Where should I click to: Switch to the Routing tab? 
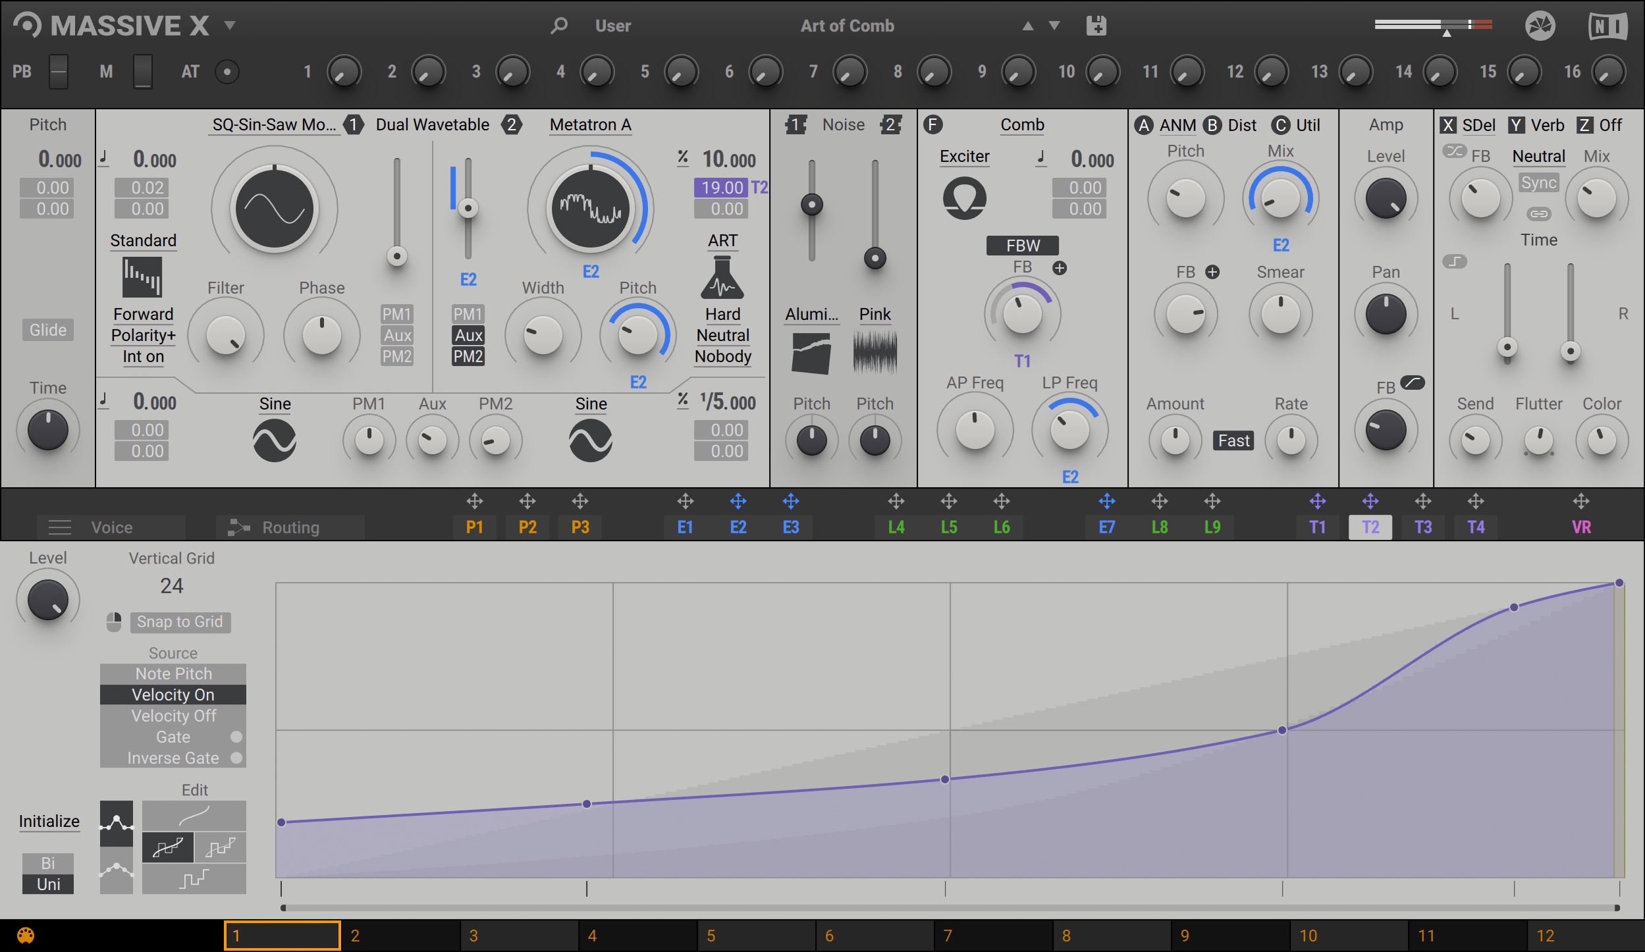290,527
